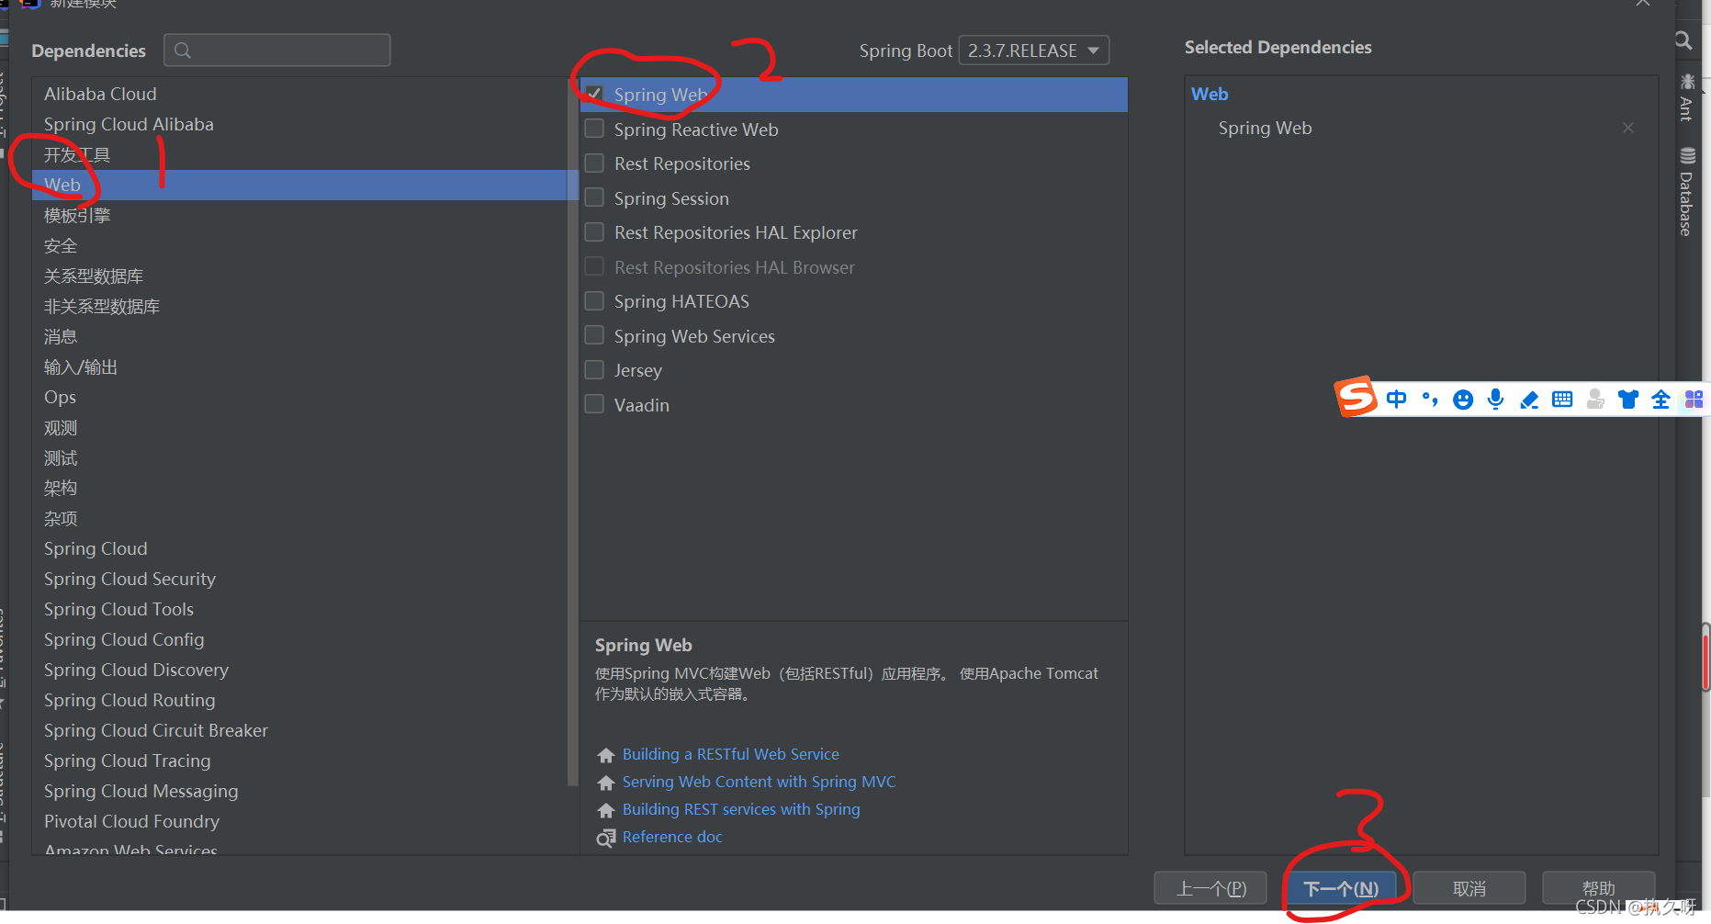The width and height of the screenshot is (1711, 924).
Task: Click the 上一个(P) previous button
Action: click(x=1210, y=888)
